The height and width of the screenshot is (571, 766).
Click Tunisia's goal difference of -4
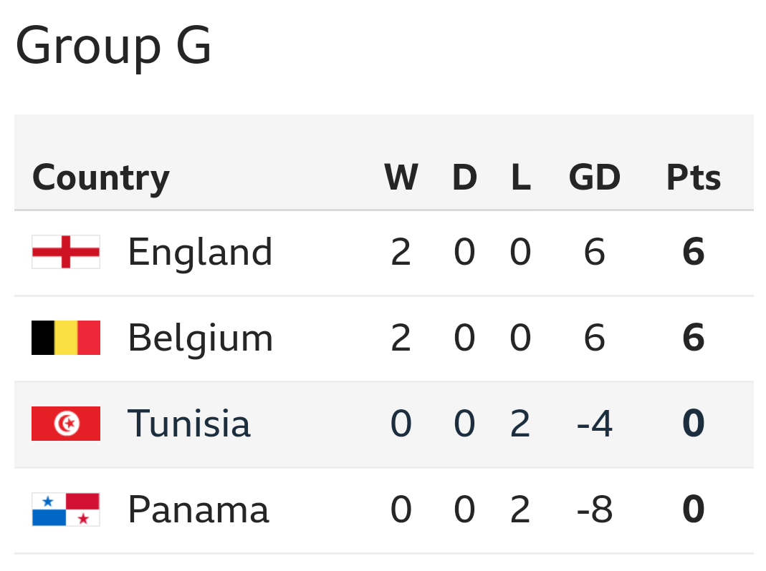click(594, 424)
